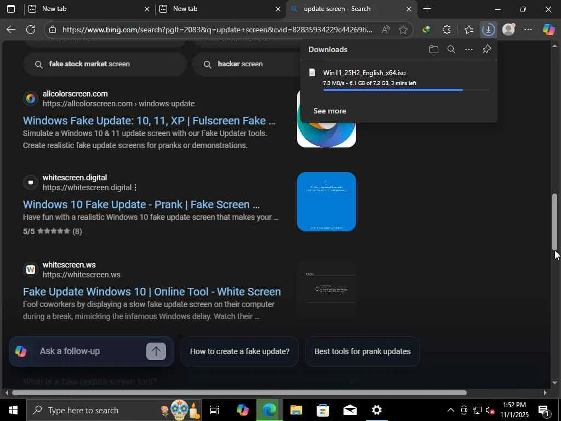Open the Favorites list icon
The width and height of the screenshot is (561, 421).
(x=469, y=30)
